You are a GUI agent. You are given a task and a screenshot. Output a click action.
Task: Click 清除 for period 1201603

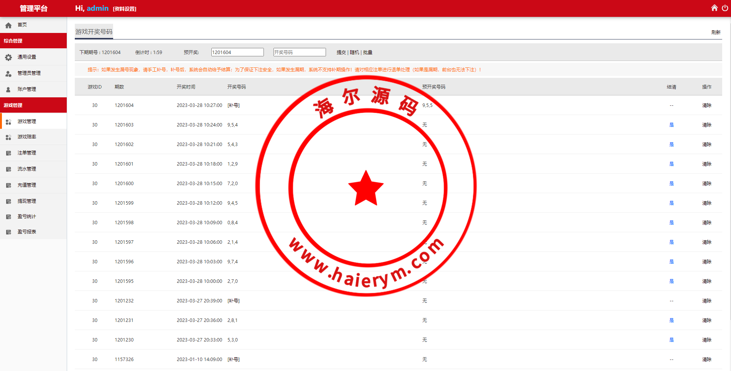pyautogui.click(x=706, y=125)
